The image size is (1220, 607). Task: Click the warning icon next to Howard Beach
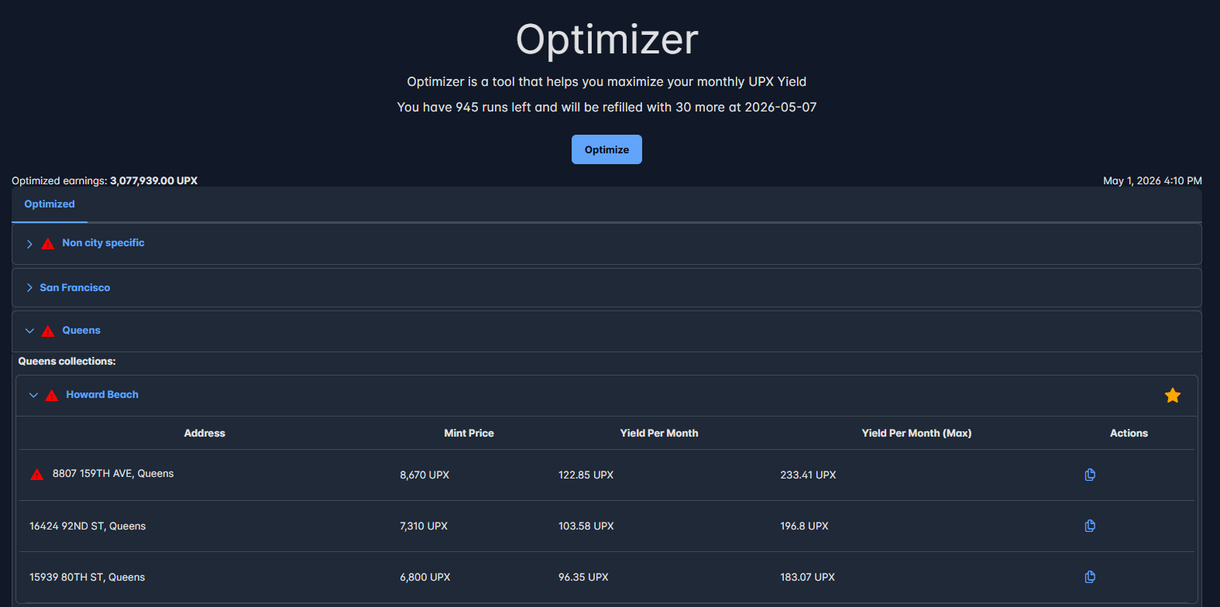[x=52, y=396]
